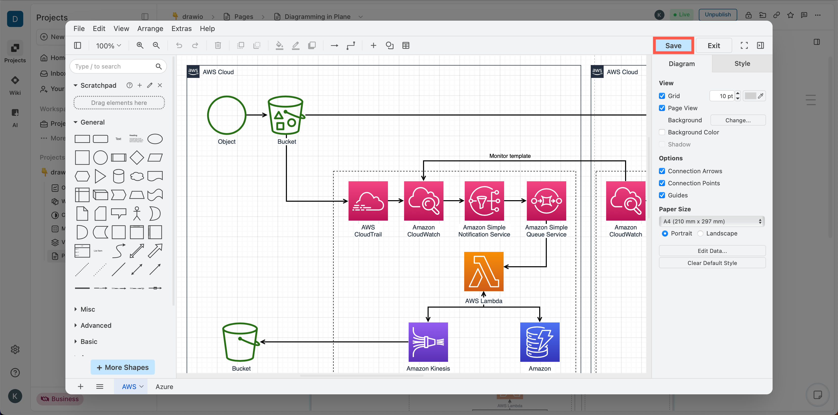This screenshot has width=838, height=415.
Task: Enter fullscreen mode via the expand icon
Action: click(x=744, y=45)
